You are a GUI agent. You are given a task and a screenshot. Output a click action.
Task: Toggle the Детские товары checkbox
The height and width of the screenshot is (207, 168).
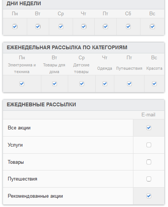pos(82,84)
